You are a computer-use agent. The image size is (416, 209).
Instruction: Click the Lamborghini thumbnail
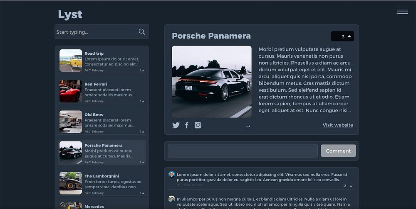pos(71,183)
